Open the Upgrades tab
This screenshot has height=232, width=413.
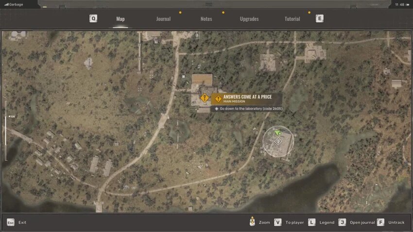(x=249, y=18)
